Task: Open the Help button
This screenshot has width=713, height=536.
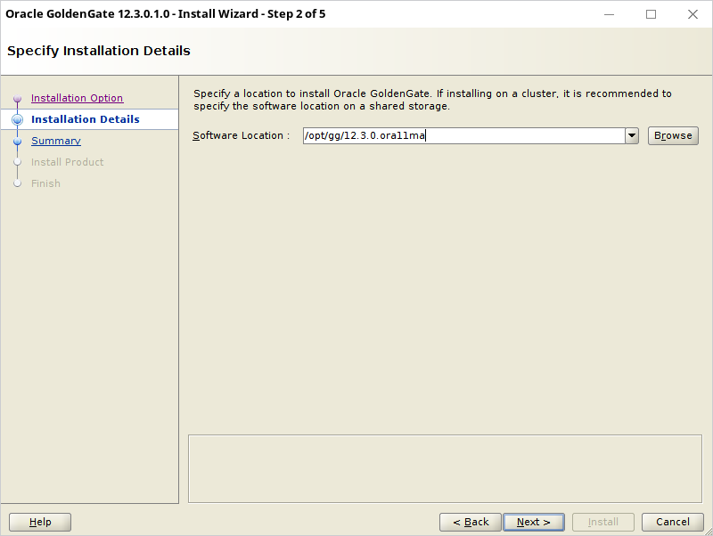Action: (40, 523)
